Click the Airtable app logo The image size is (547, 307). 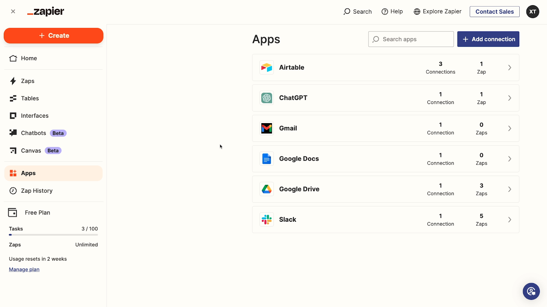click(267, 68)
